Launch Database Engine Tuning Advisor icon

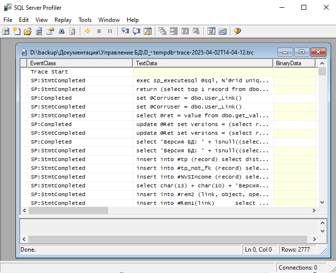click(x=211, y=31)
